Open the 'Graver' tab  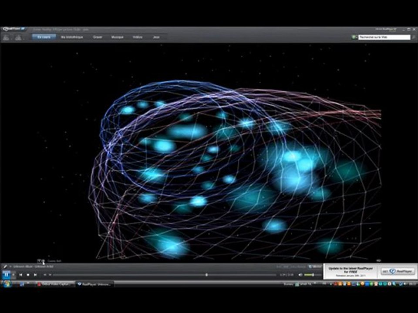point(98,37)
